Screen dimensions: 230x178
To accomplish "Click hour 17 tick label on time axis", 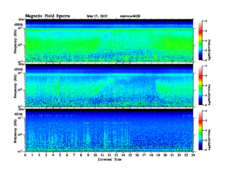I will pos(144,155).
